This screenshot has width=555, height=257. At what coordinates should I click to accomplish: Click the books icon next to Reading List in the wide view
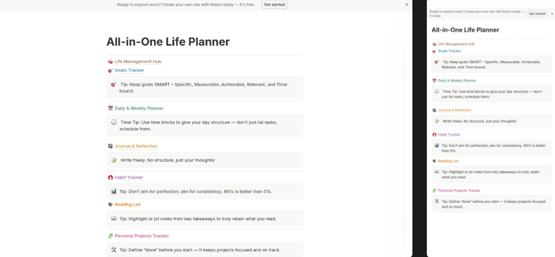110,205
